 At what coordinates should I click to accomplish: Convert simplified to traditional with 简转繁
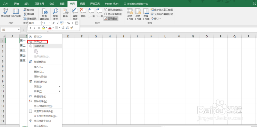tap(29, 14)
